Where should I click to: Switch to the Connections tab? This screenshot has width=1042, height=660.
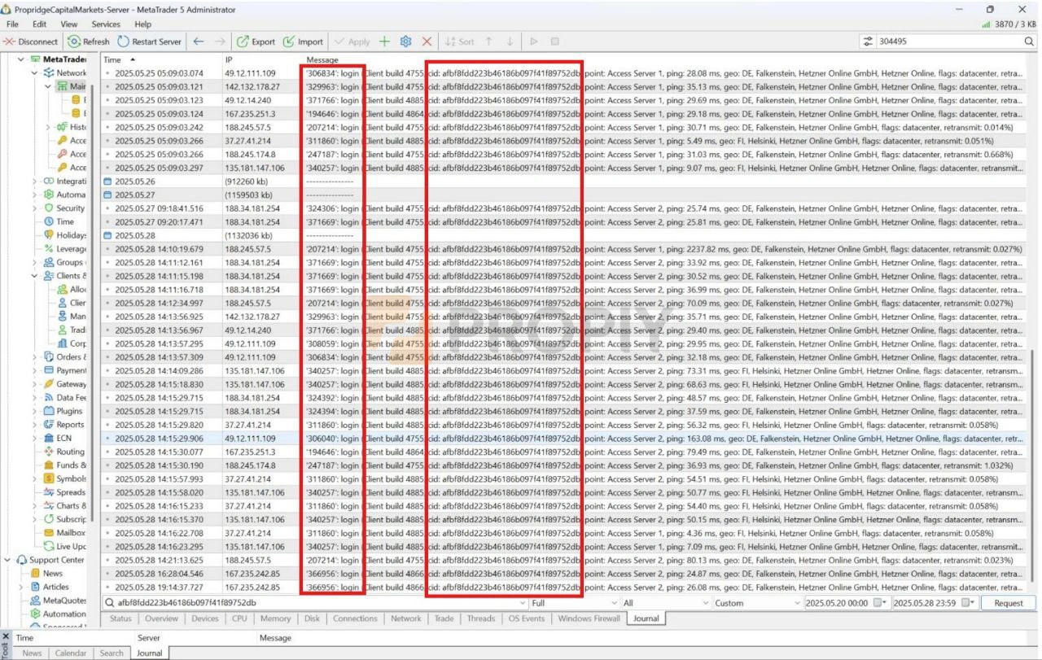click(355, 618)
